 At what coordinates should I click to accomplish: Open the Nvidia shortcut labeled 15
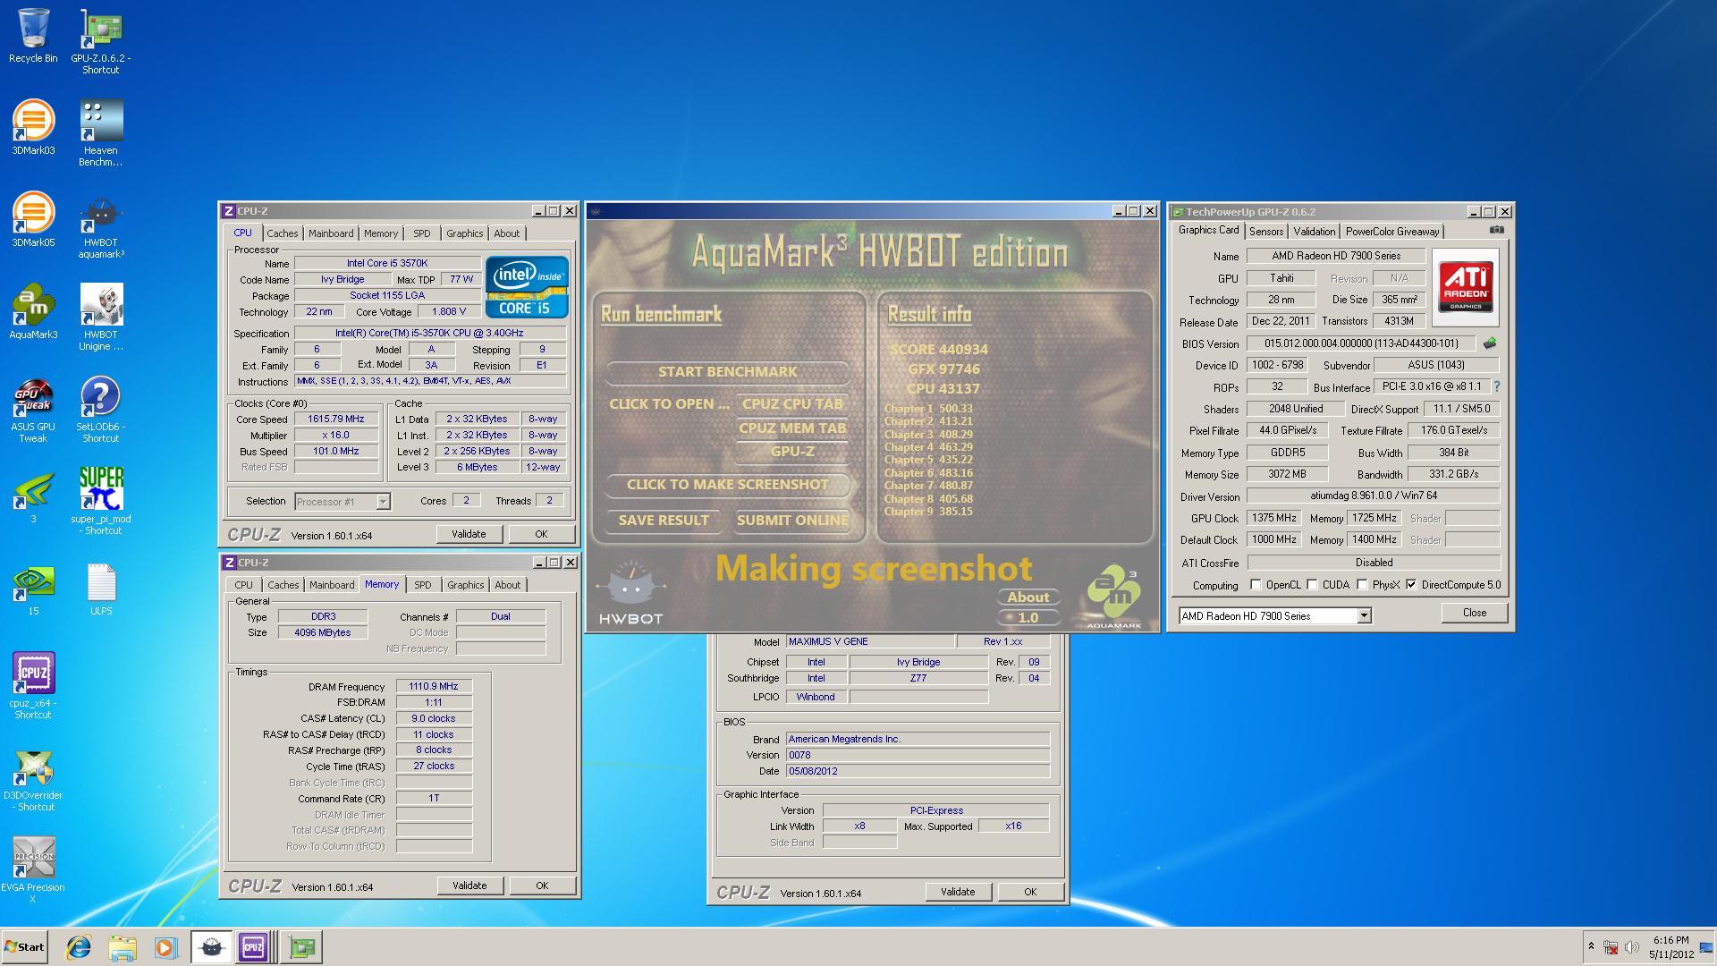click(x=33, y=589)
